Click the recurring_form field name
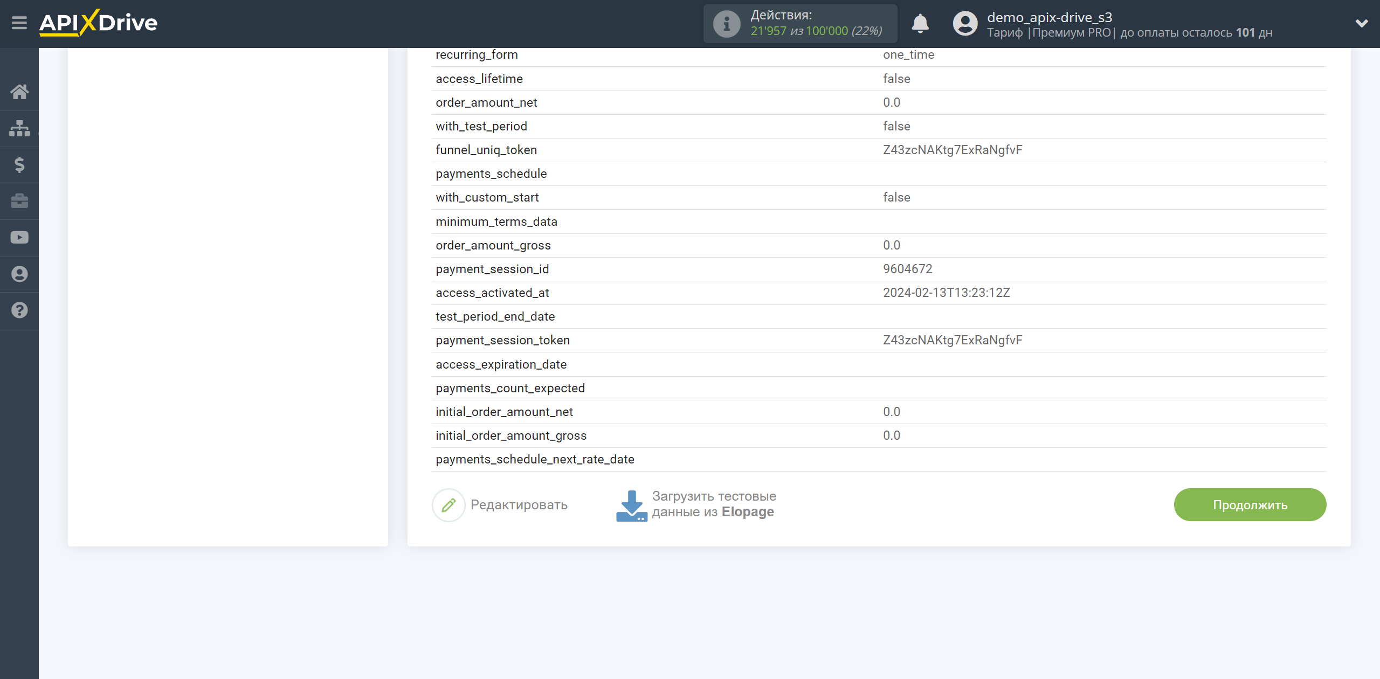This screenshot has width=1380, height=679. coord(477,55)
